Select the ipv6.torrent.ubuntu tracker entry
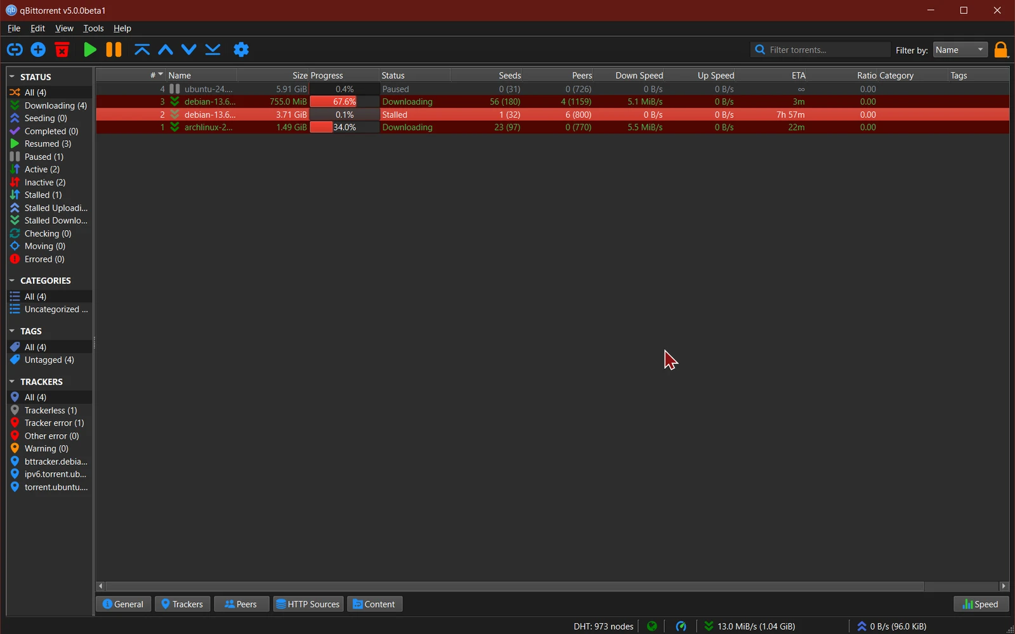The height and width of the screenshot is (634, 1015). tap(49, 474)
